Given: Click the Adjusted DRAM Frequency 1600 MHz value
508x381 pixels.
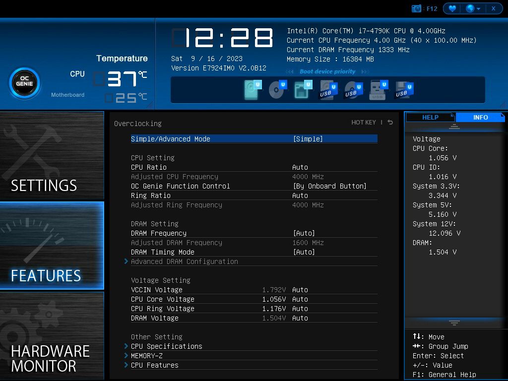Looking at the screenshot, I should point(308,243).
